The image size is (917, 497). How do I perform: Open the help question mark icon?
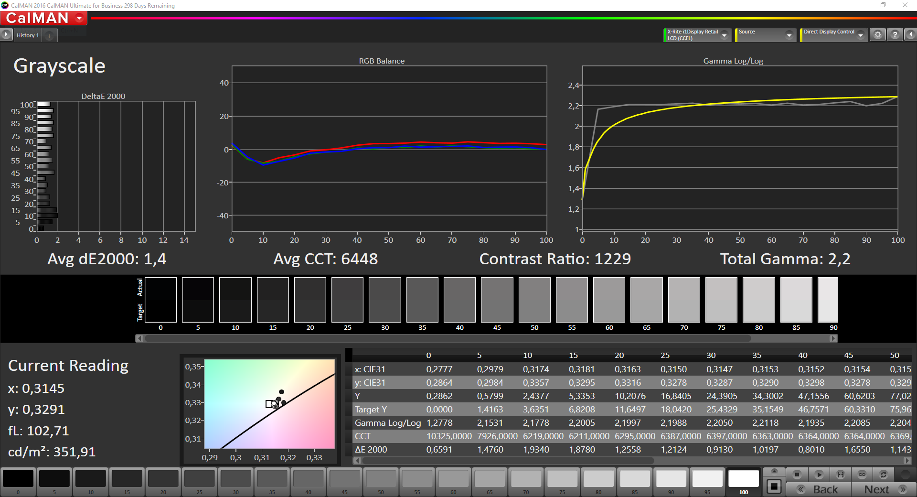pyautogui.click(x=895, y=34)
